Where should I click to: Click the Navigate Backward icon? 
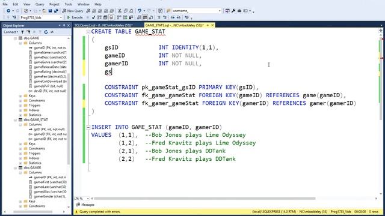pyautogui.click(x=8, y=11)
